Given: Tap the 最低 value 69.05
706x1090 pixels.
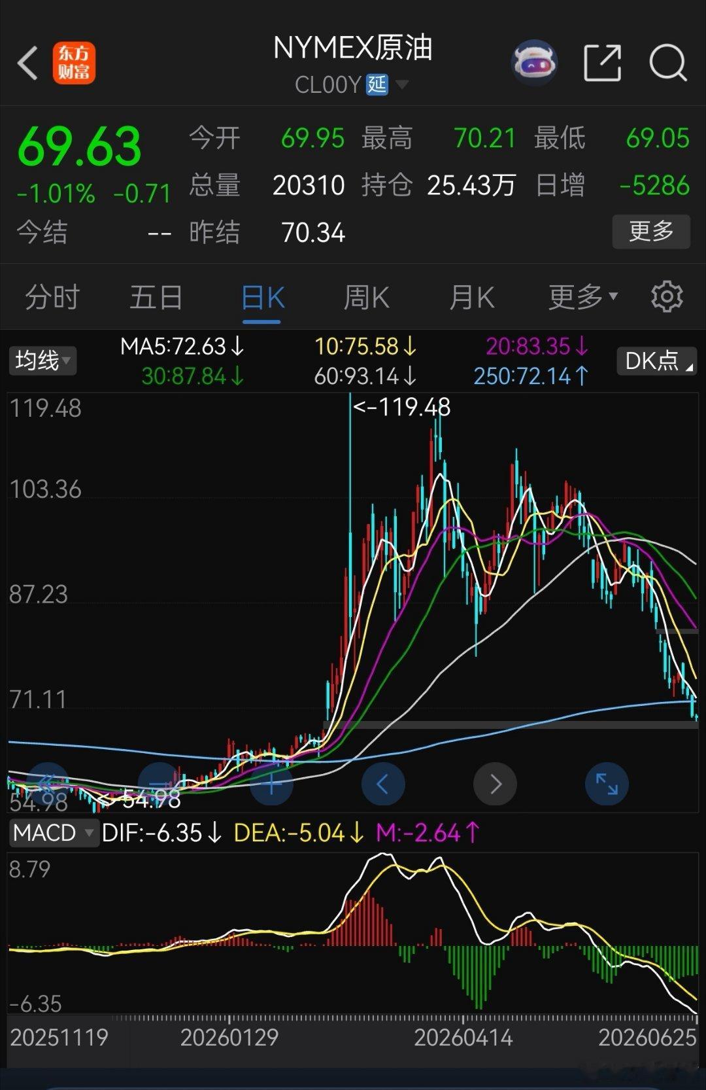Looking at the screenshot, I should click(658, 139).
